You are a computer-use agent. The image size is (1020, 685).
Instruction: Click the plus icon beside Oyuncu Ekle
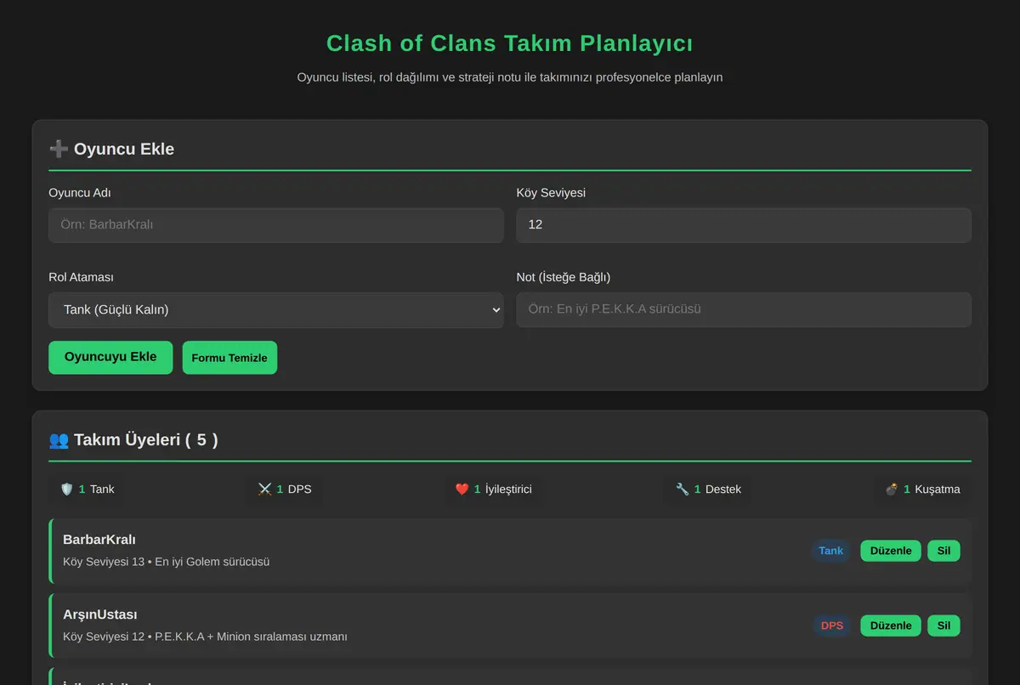[x=59, y=149]
